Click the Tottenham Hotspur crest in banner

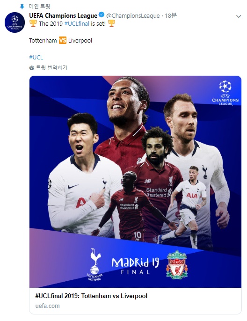click(94, 264)
